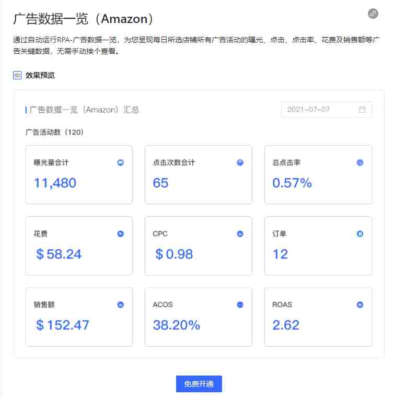Click the info icon on CPC card
Screen dimensions: 395x398
(x=240, y=234)
